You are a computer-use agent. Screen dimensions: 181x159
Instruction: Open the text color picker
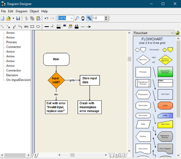76,27
